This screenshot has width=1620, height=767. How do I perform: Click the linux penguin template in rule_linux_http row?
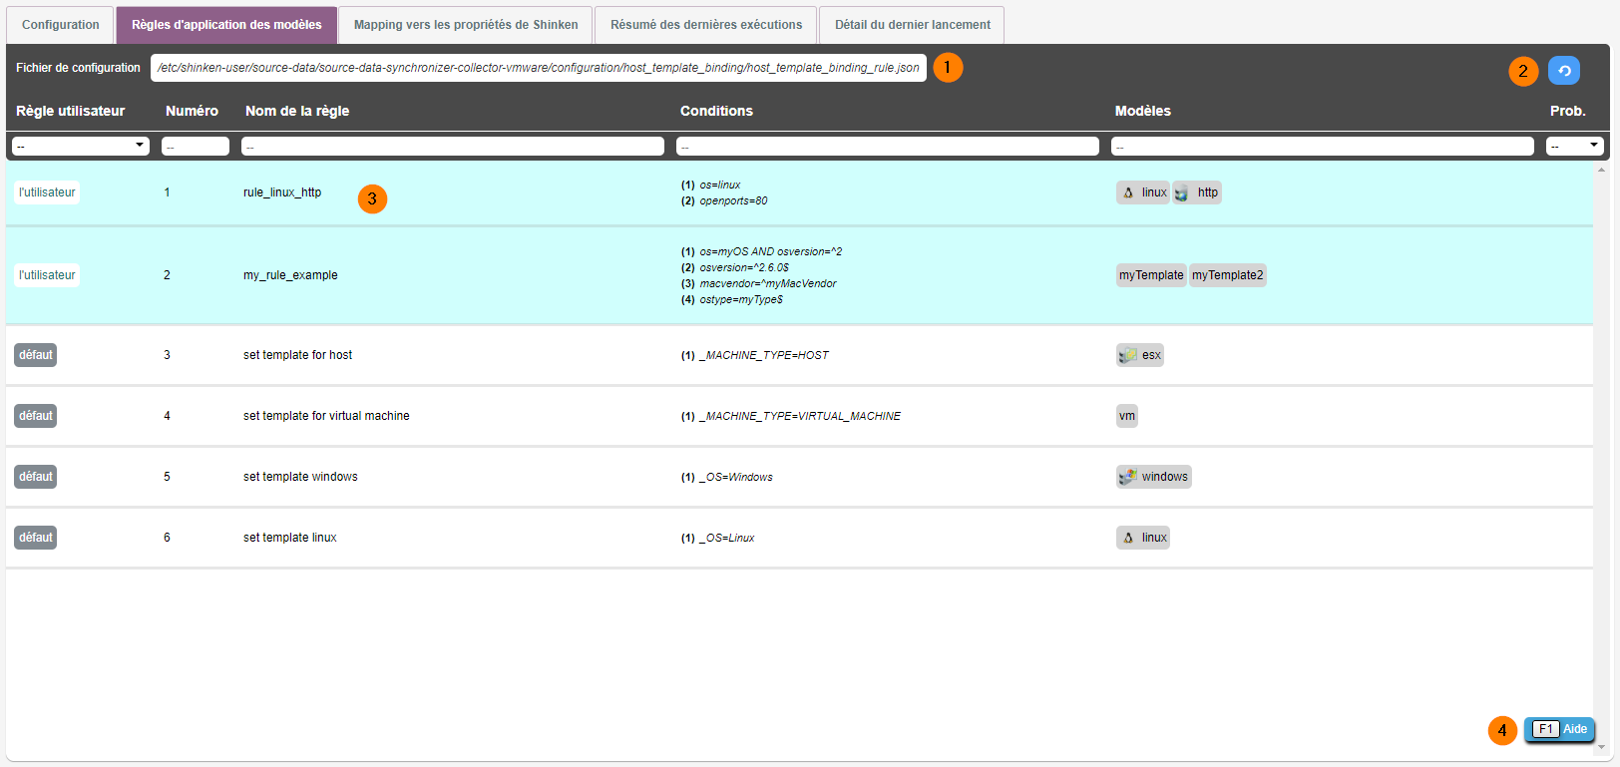coord(1142,192)
